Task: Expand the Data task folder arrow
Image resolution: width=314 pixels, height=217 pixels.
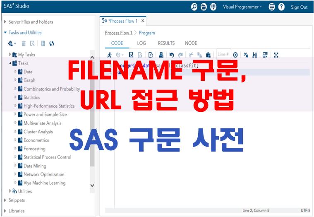Action: click(x=15, y=71)
